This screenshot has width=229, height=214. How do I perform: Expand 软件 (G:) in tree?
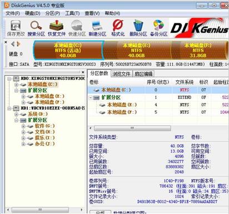pyautogui.click(x=23, y=126)
